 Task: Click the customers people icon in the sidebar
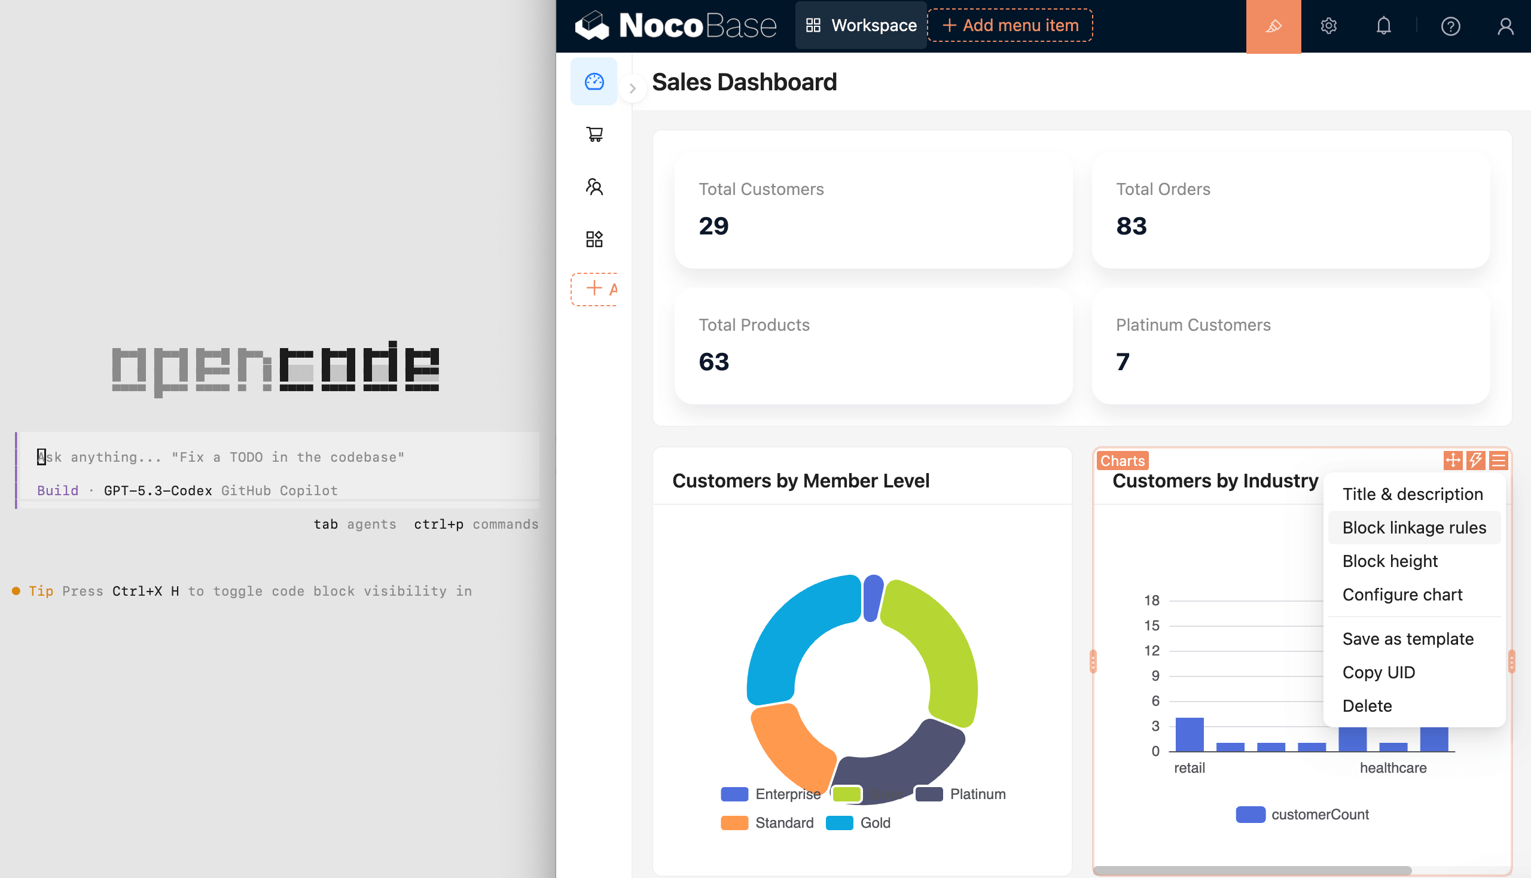[594, 187]
